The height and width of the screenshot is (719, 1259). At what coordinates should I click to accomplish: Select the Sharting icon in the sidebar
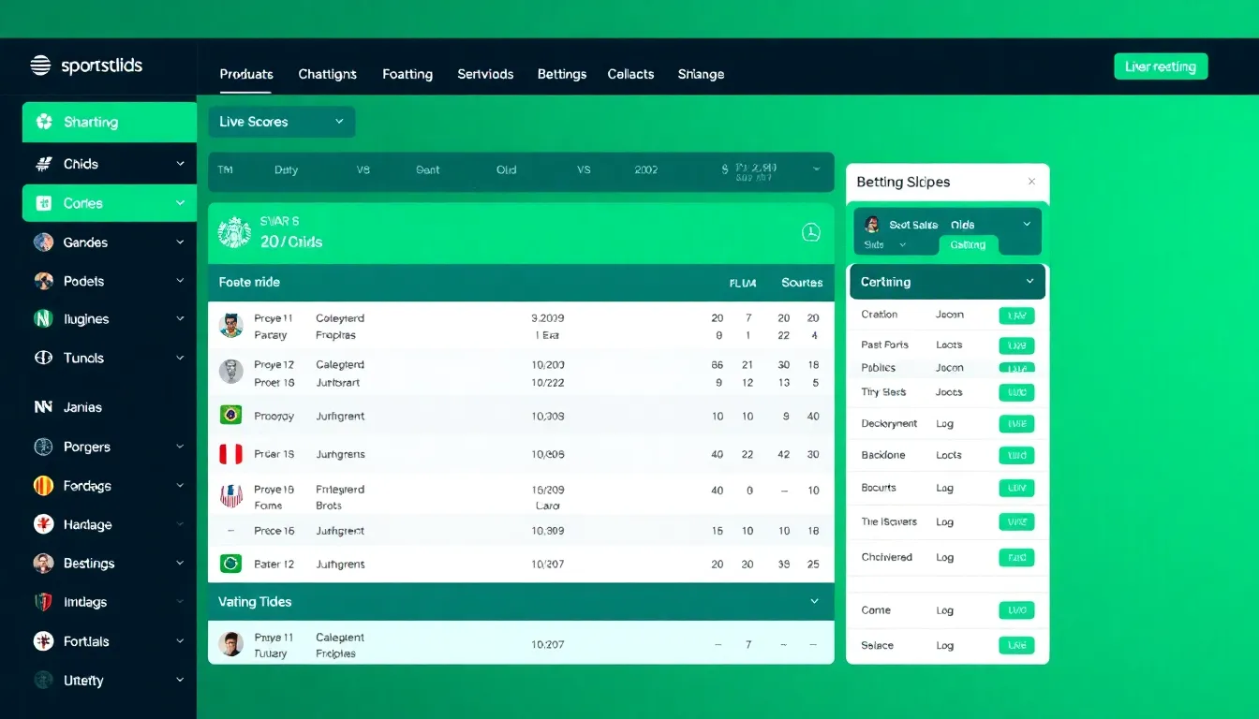45,122
